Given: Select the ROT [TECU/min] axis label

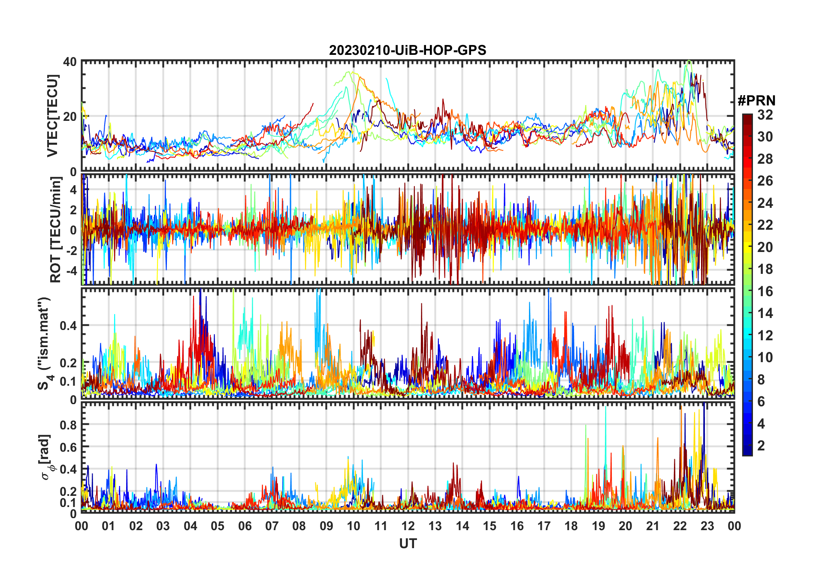Looking at the screenshot, I should [56, 230].
